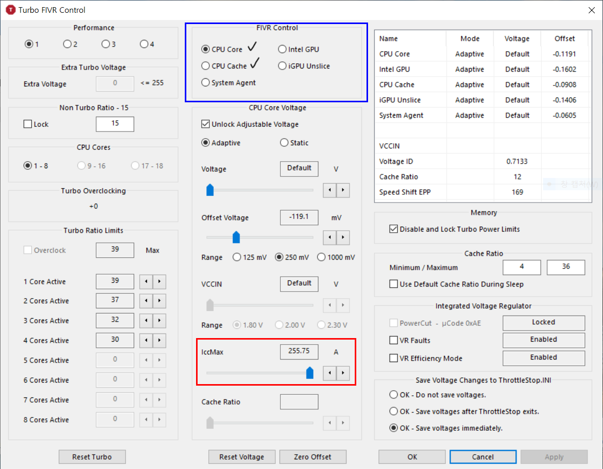
Task: Click left arrow for Voltage slider
Action: 330,190
